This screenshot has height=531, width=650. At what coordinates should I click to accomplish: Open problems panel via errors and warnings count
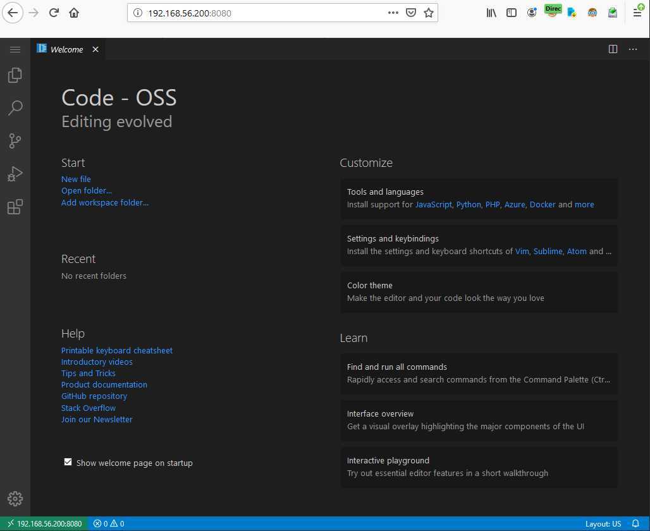click(x=109, y=523)
